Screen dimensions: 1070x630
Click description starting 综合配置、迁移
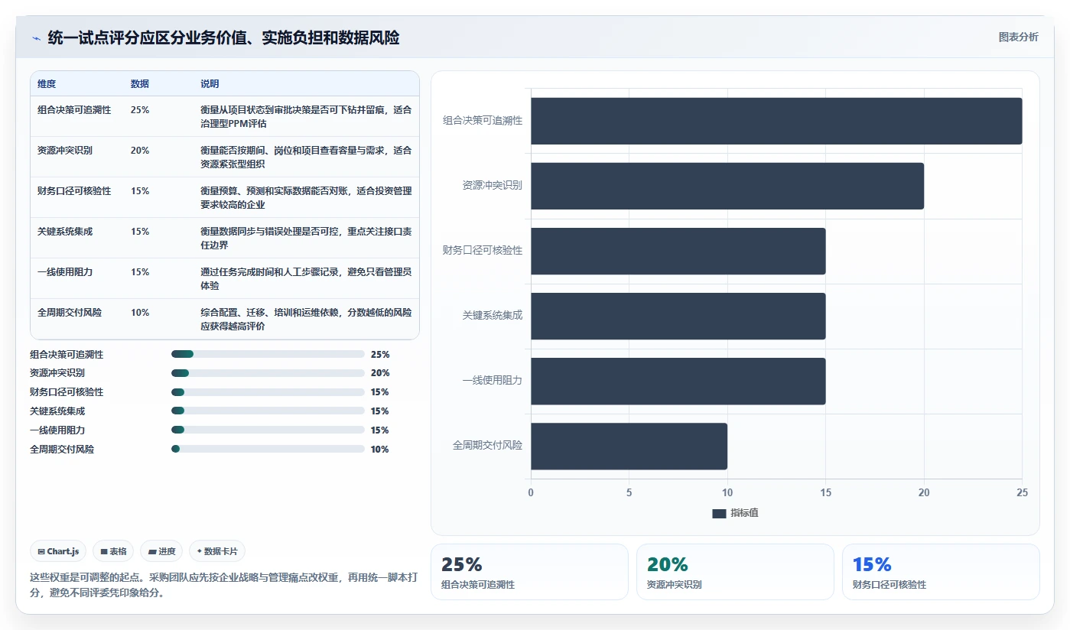pyautogui.click(x=306, y=320)
